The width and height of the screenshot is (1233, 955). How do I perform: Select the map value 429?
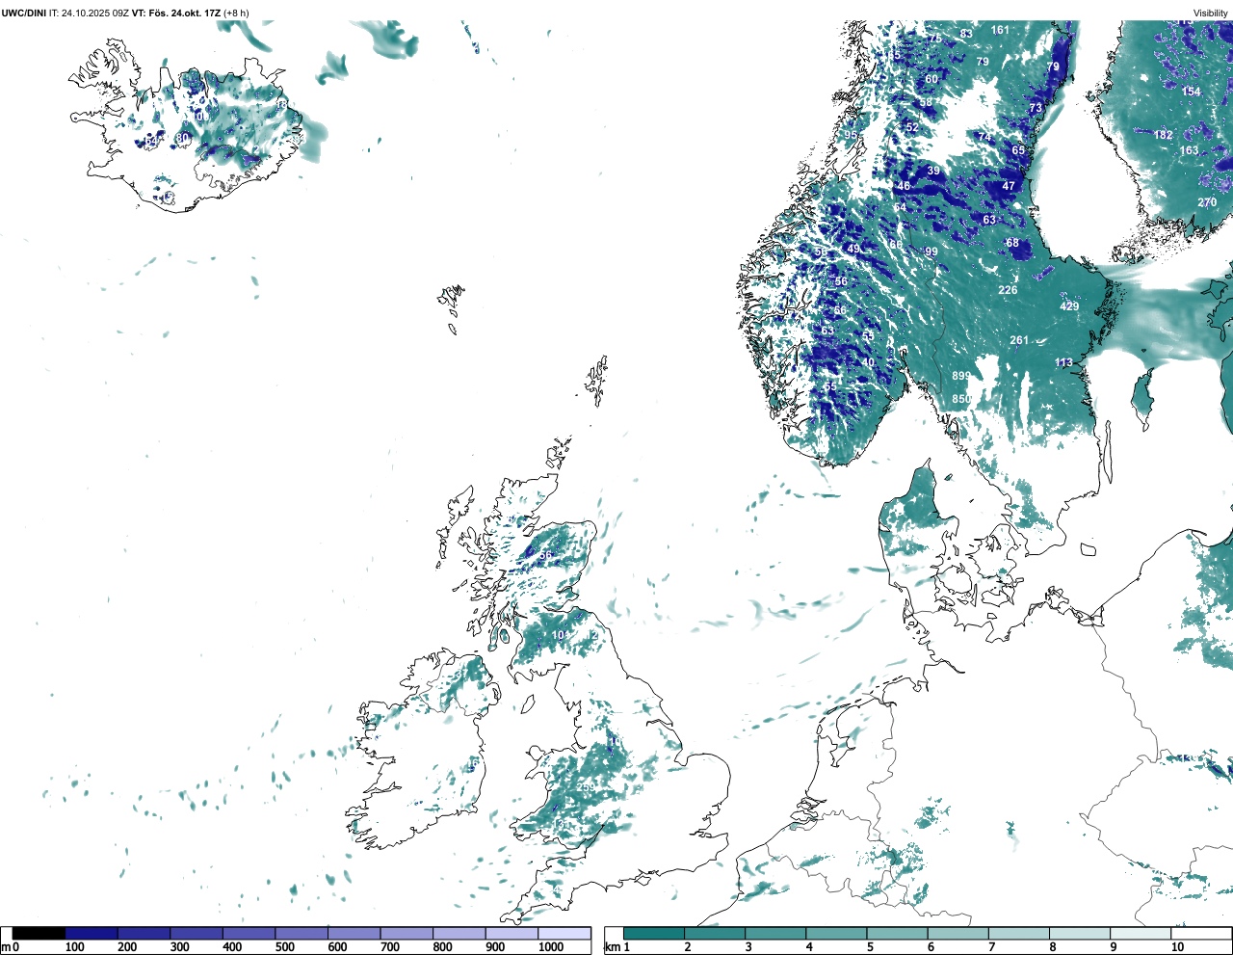pyautogui.click(x=1069, y=306)
